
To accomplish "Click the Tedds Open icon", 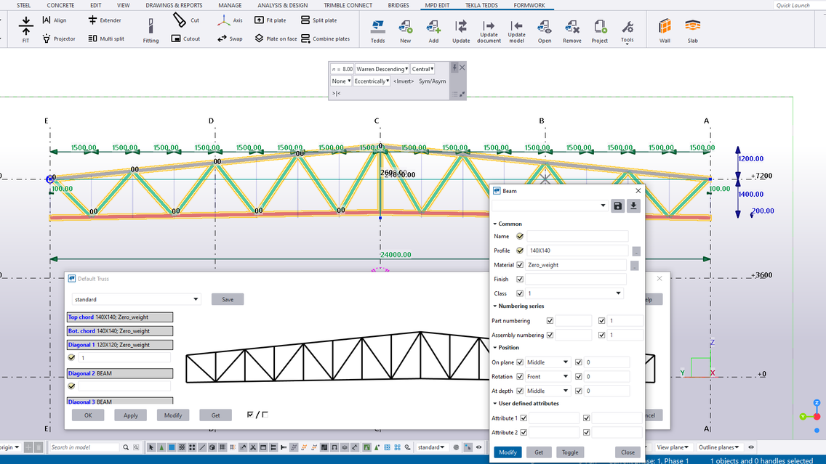I will pos(545,31).
